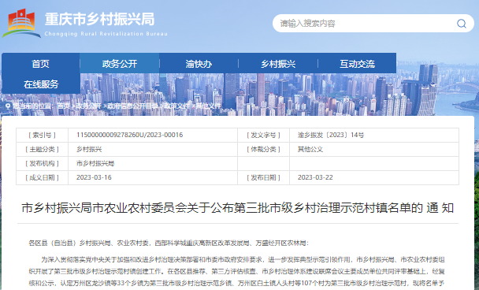Click the [ 主题分类 ] label cell
This screenshot has height=290, width=479.
(x=43, y=149)
